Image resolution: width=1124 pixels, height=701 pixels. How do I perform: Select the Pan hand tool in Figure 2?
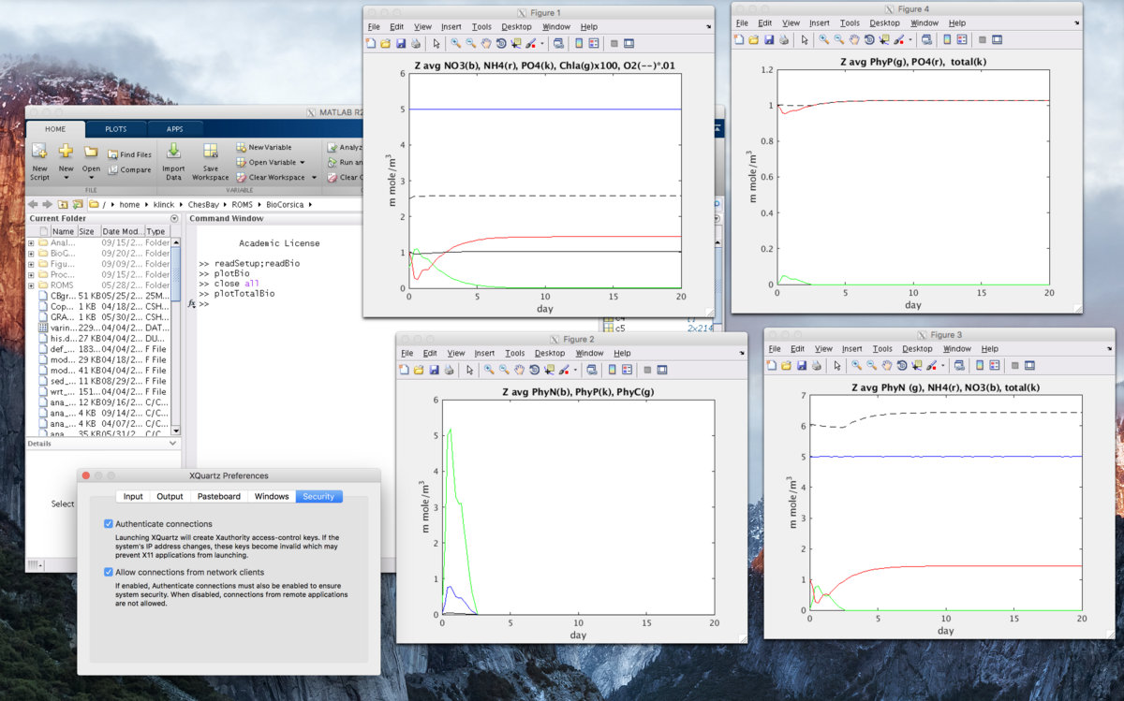(x=522, y=370)
